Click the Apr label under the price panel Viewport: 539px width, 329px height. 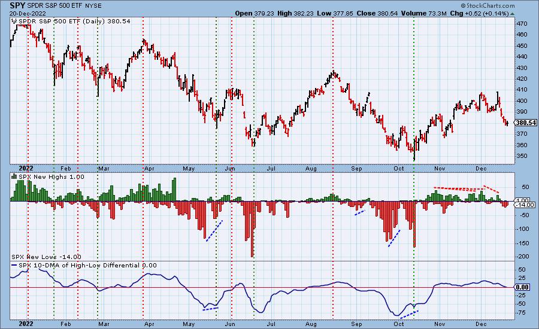point(149,169)
